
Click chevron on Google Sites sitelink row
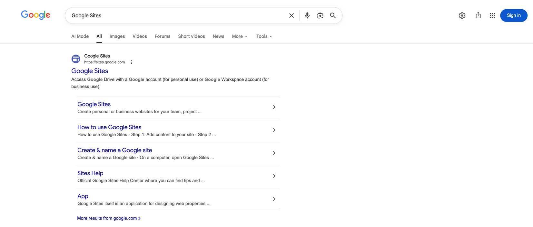point(274,107)
